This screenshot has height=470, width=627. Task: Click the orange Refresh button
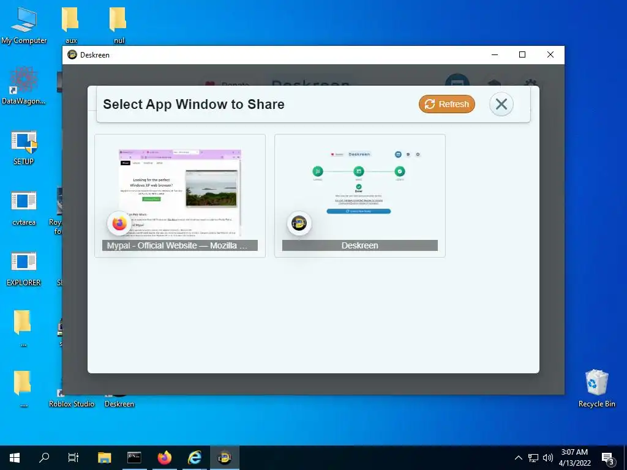(446, 104)
